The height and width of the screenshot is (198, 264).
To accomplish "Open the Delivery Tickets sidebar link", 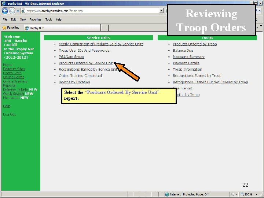I will point(15,89).
